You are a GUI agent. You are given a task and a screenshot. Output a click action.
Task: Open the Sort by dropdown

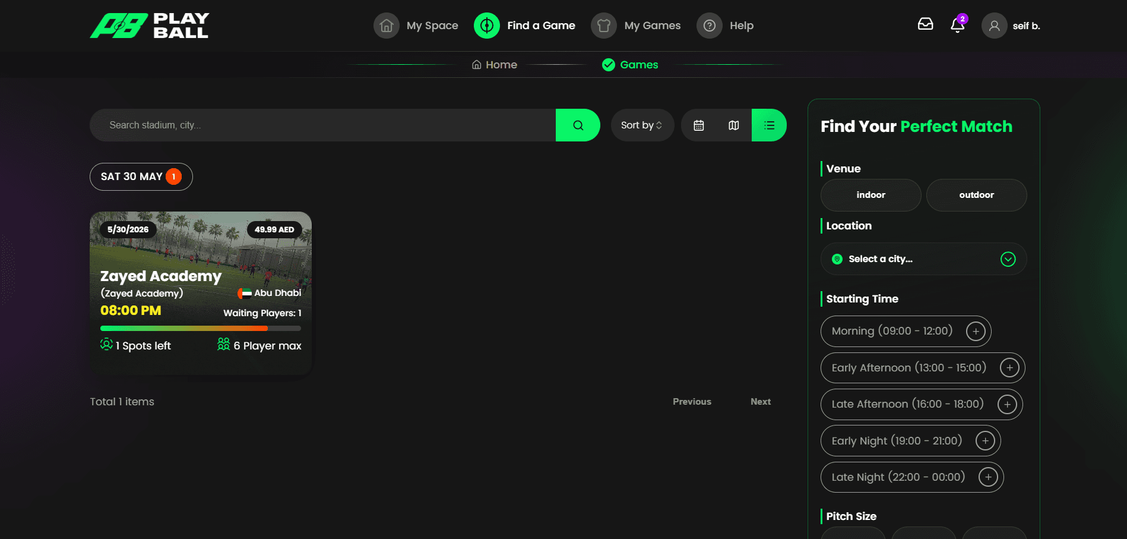point(642,125)
